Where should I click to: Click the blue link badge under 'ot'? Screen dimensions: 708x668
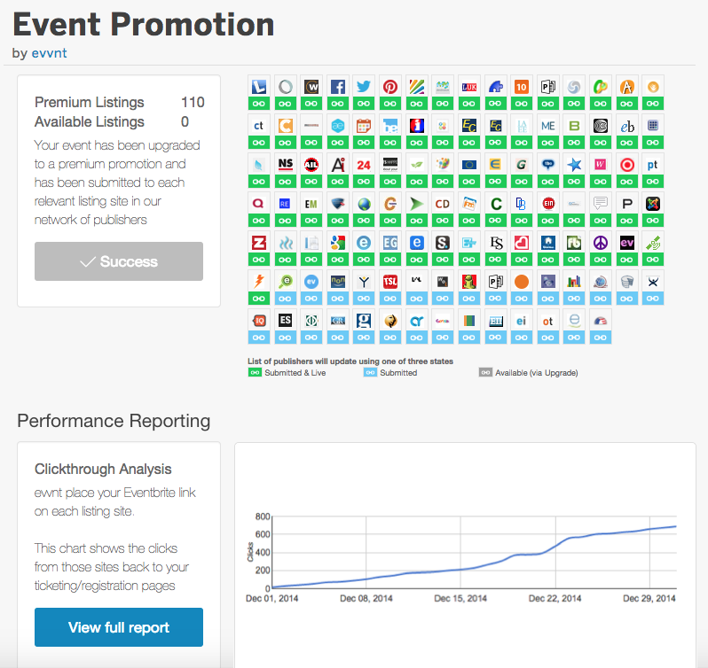click(547, 338)
